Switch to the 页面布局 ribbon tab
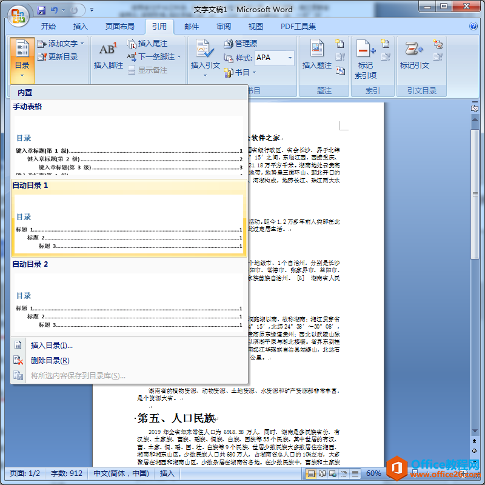 [x=119, y=27]
